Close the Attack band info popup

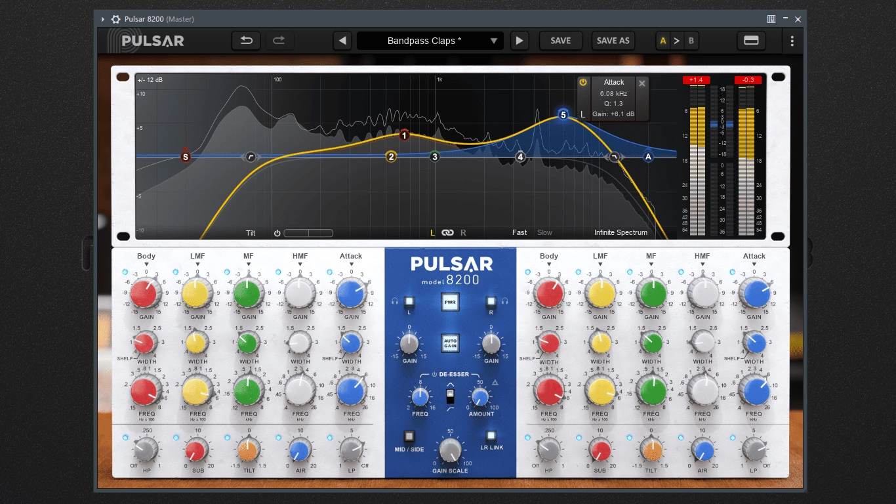641,83
